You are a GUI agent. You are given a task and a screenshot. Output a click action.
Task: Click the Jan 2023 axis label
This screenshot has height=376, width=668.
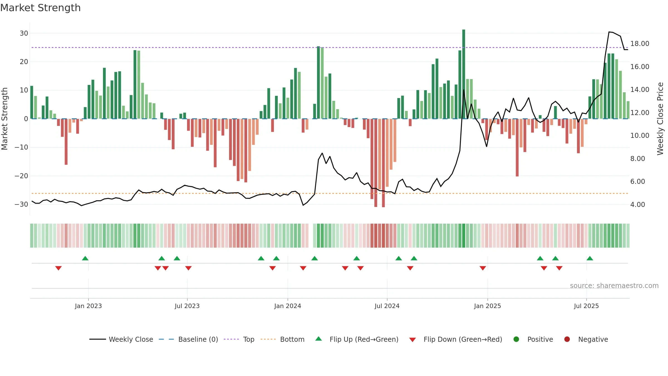[x=88, y=306]
